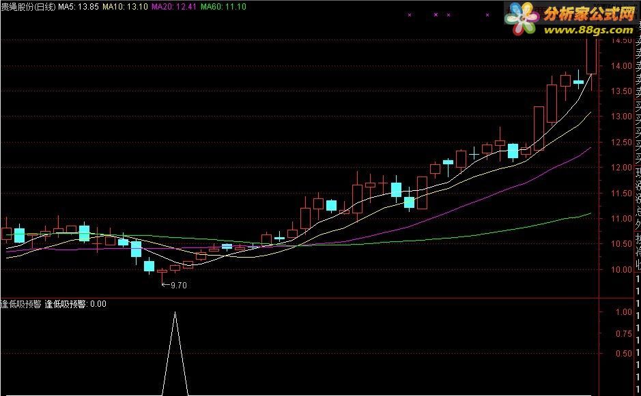Click the 13.50 price axis label
This screenshot has height=396, width=641.
(621, 91)
